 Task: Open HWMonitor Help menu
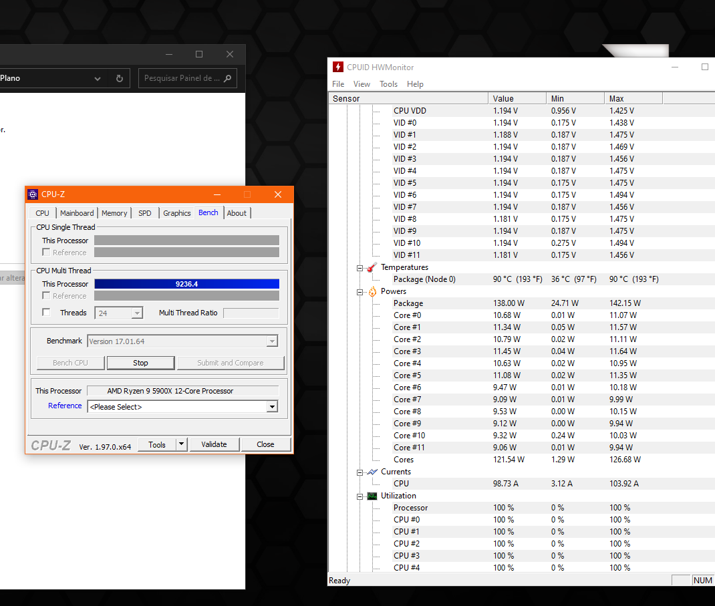tap(416, 84)
